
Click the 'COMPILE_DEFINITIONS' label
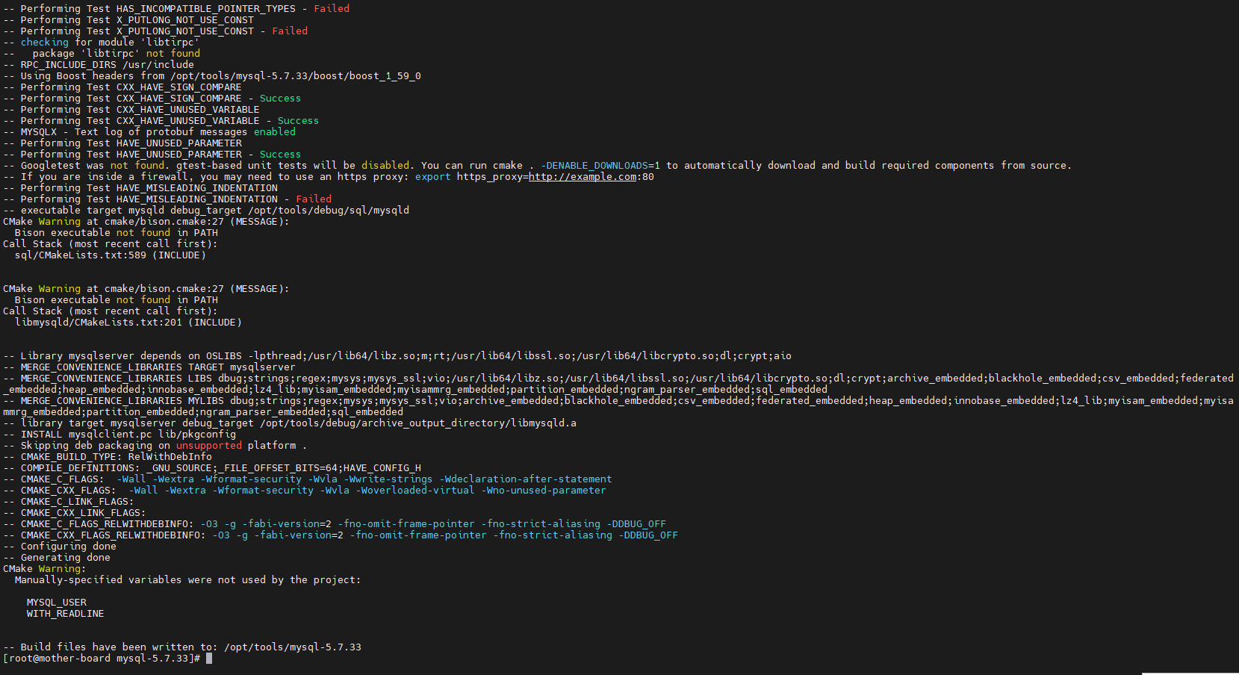pos(80,468)
